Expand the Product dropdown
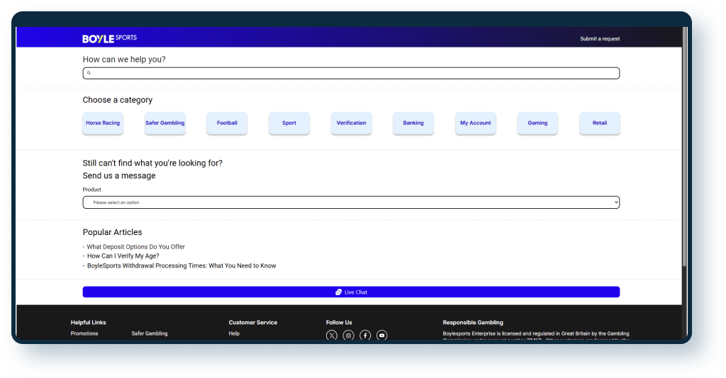The width and height of the screenshot is (726, 378). pos(351,202)
